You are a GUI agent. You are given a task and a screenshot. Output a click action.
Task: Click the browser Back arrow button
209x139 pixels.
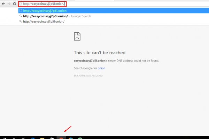coord(3,4)
